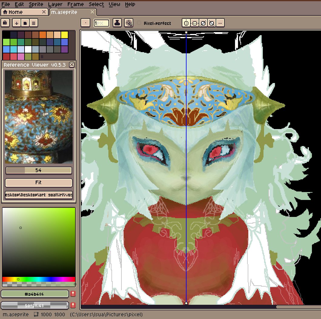Click the Home tab house icon

[x=5, y=12]
